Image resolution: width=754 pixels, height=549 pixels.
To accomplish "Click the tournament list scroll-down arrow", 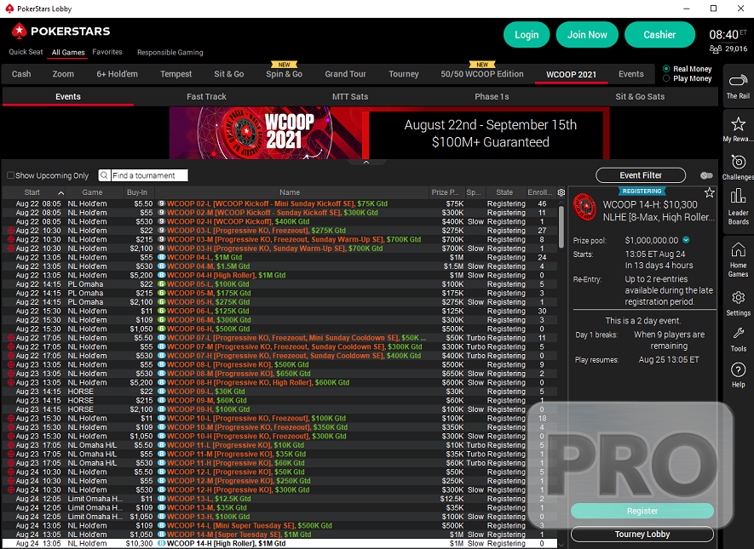I will coord(561,544).
